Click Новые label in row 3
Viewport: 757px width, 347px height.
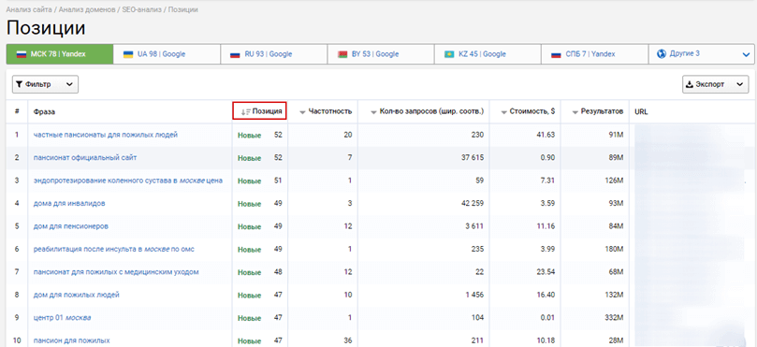(x=249, y=181)
